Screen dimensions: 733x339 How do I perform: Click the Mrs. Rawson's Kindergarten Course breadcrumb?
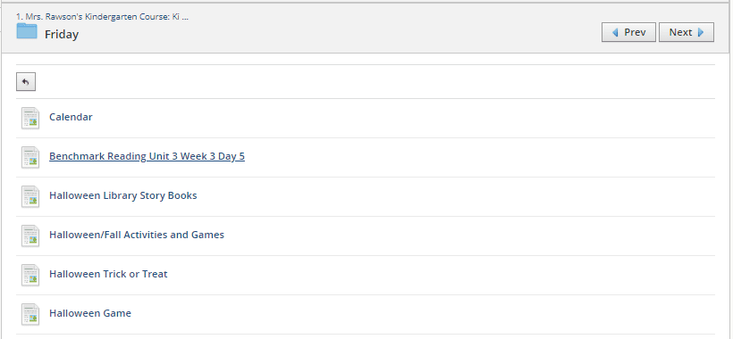[103, 17]
